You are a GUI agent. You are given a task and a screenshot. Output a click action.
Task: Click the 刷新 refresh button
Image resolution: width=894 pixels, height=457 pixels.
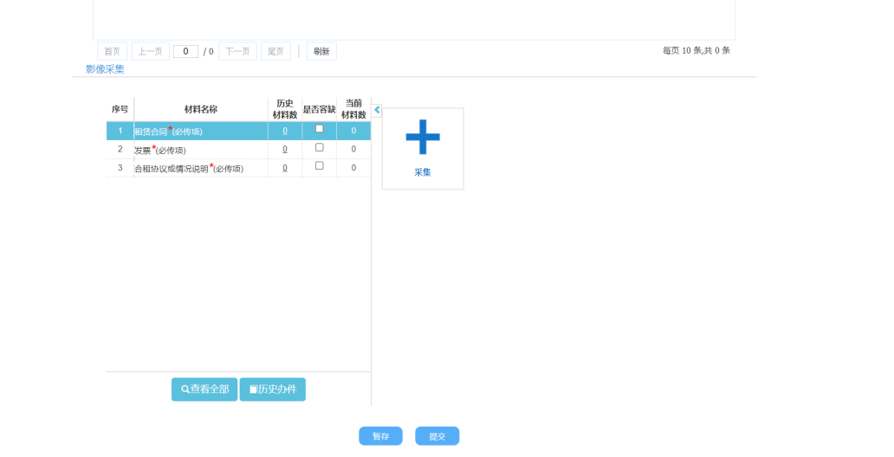point(321,52)
